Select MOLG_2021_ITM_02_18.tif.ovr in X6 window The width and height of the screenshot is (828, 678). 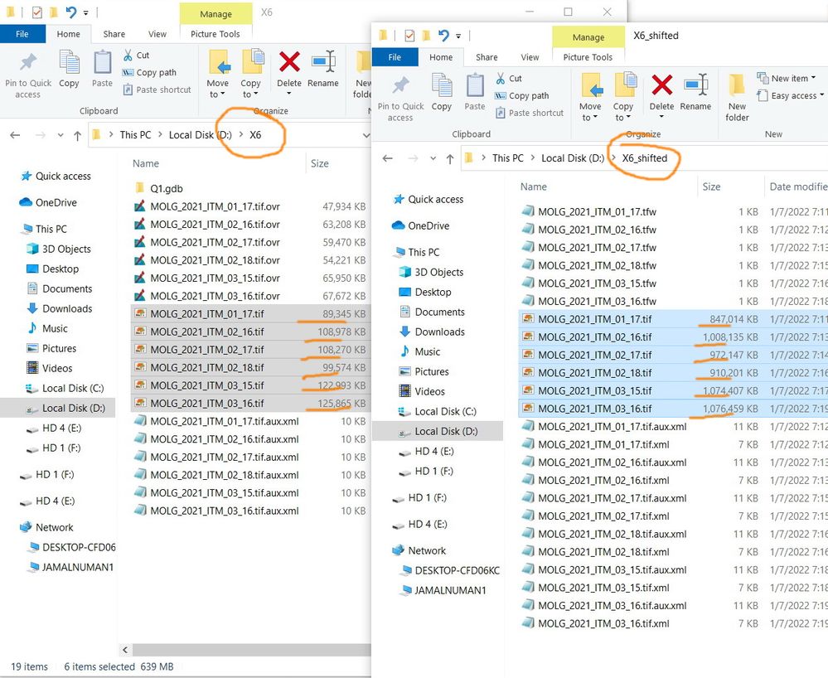[x=215, y=260]
